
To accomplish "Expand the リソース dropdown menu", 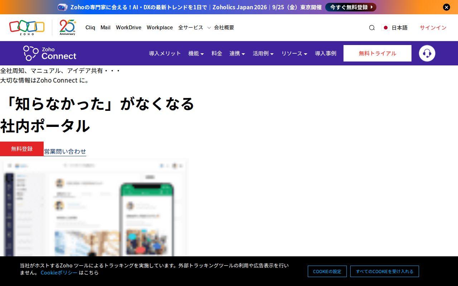I will coord(294,53).
